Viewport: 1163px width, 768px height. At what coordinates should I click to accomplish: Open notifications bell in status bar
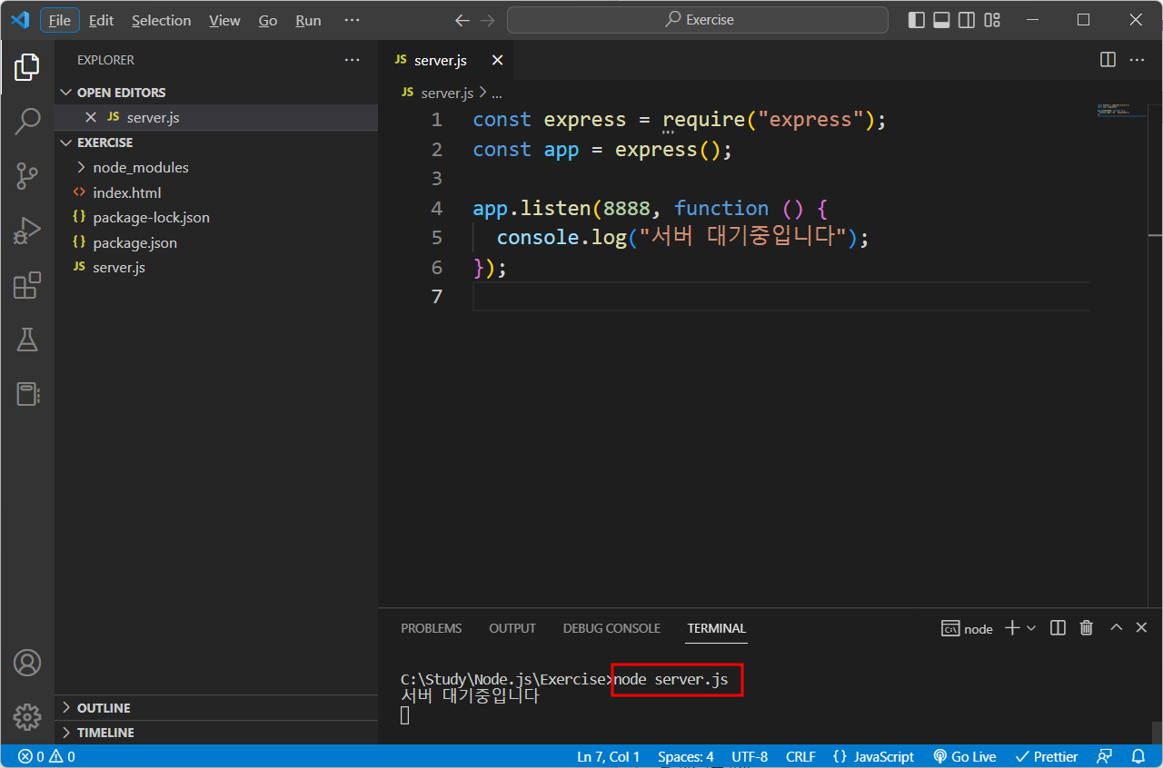pos(1138,756)
